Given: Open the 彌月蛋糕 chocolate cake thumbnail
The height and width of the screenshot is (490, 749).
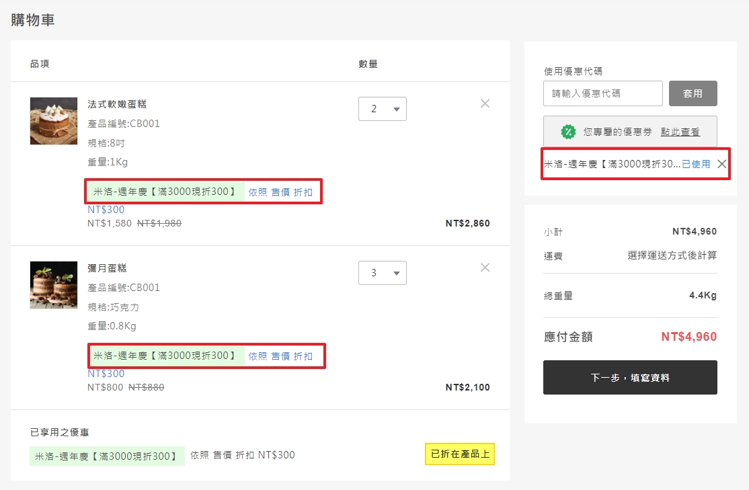Looking at the screenshot, I should coord(54,285).
